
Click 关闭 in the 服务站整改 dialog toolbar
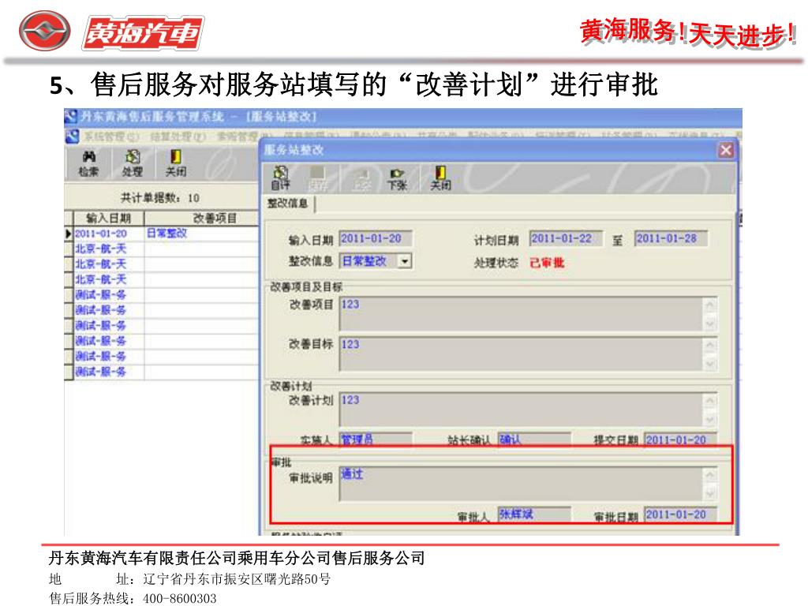point(440,178)
